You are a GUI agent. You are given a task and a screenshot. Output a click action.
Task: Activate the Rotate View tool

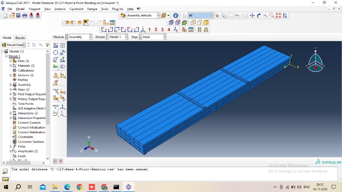[259, 15]
